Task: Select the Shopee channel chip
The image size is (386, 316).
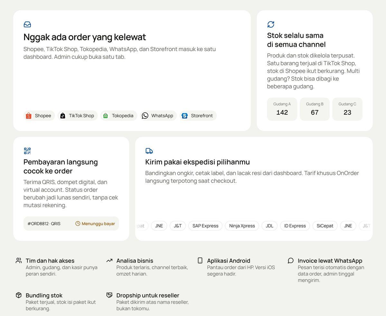Action: pyautogui.click(x=39, y=116)
